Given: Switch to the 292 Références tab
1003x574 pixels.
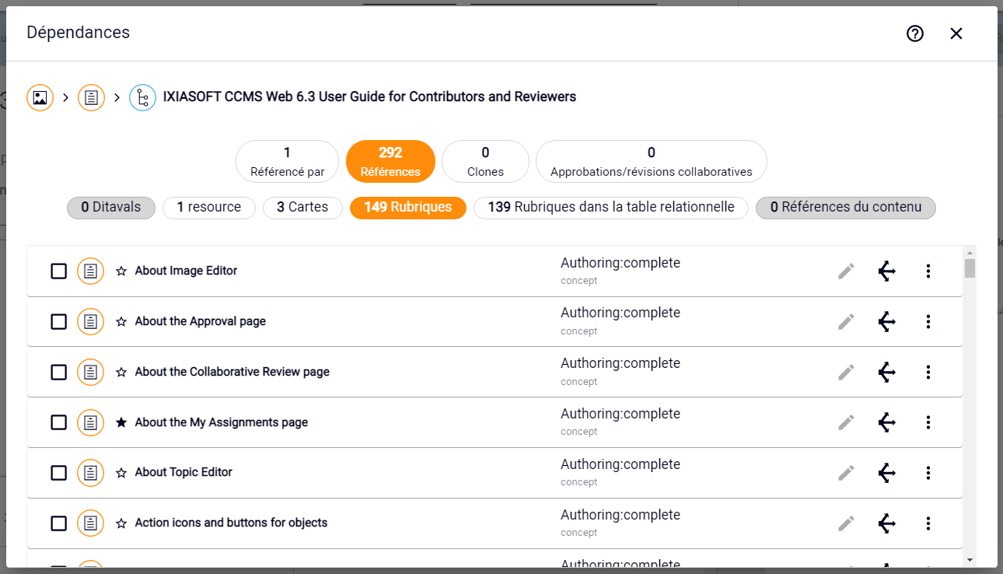Looking at the screenshot, I should 390,161.
